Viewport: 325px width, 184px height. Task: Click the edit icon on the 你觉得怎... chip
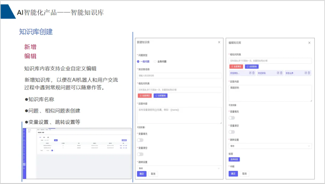click(x=250, y=73)
